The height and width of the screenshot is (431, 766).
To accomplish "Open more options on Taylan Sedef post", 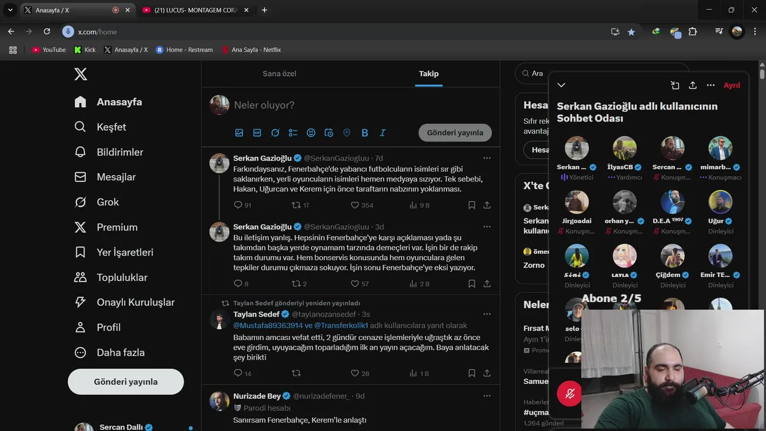I will pyautogui.click(x=487, y=314).
